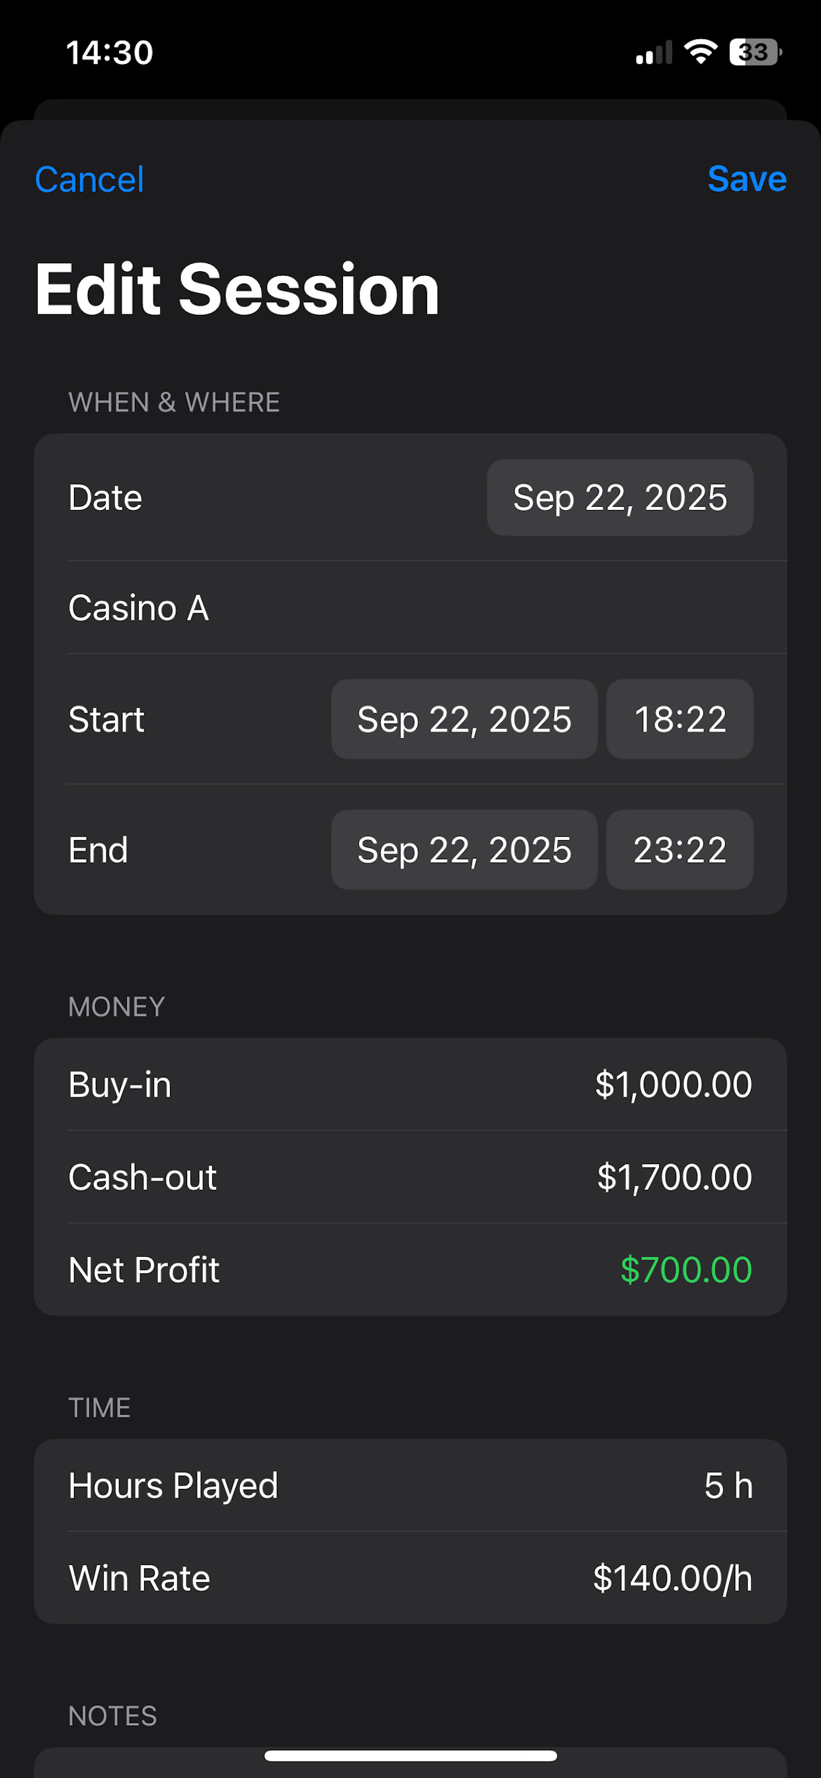This screenshot has height=1778, width=821.
Task: Tap the Win Rate $140.00/h row
Action: (x=411, y=1578)
